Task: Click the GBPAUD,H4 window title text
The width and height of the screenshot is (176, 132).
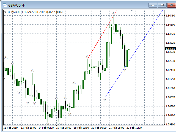Action: (x=17, y=5)
